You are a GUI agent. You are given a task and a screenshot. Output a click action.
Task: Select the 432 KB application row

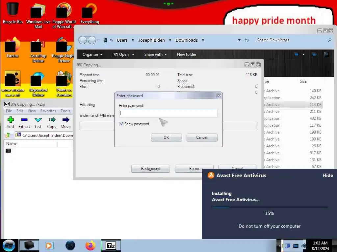(x=293, y=118)
